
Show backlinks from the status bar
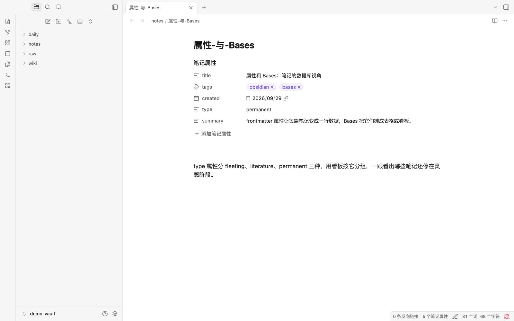point(406,317)
